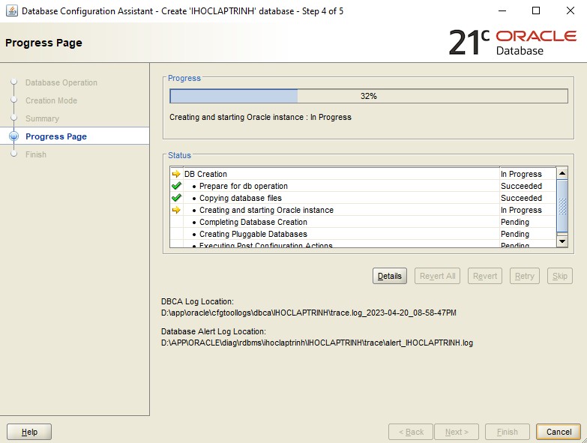587x443 pixels.
Task: Click the DBCA trace.log file path
Action: coord(308,313)
